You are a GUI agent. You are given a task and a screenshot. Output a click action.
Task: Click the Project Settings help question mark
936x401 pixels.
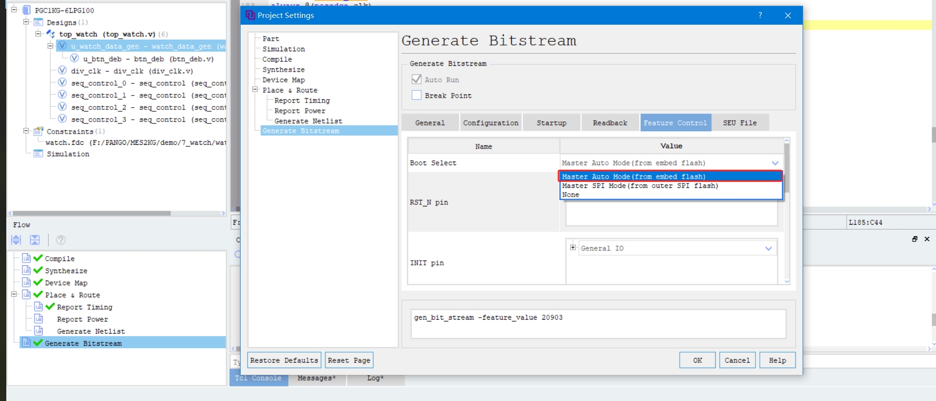[x=760, y=15]
